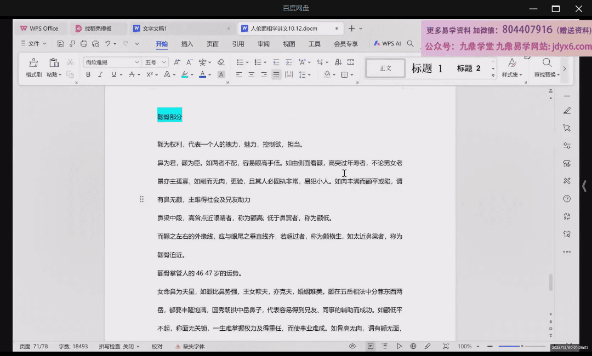The image size is (592, 356).
Task: Apply the 标题 1 heading style
Action: [x=427, y=68]
